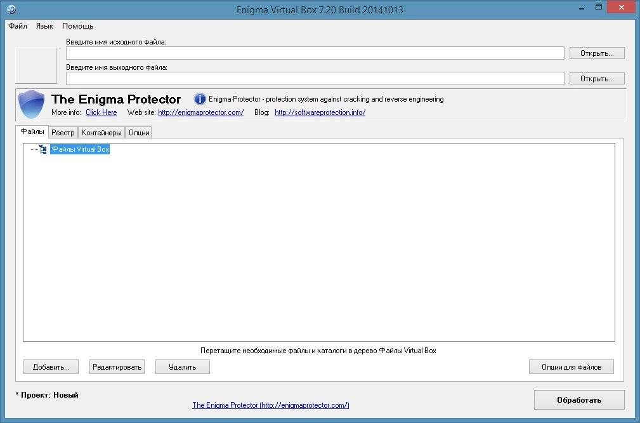Open the Язык menu
Screen dimensions: 640x423
pyautogui.click(x=44, y=26)
